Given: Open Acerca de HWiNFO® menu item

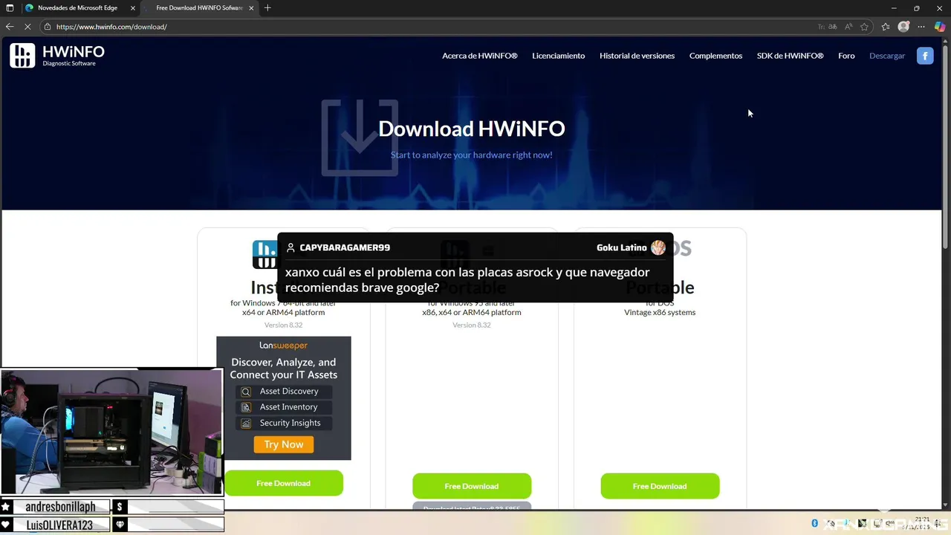Looking at the screenshot, I should (x=479, y=56).
